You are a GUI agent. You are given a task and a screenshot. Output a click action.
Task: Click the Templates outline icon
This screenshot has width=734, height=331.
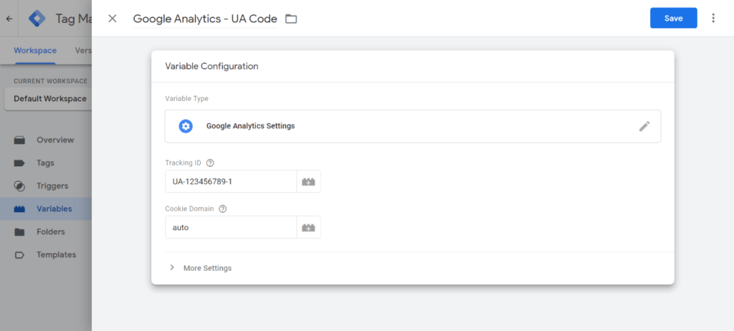tap(19, 254)
